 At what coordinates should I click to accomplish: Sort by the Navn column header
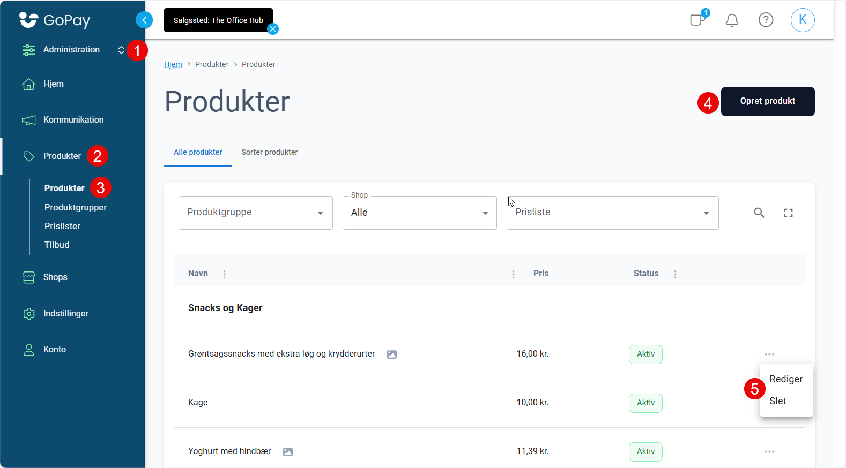198,273
